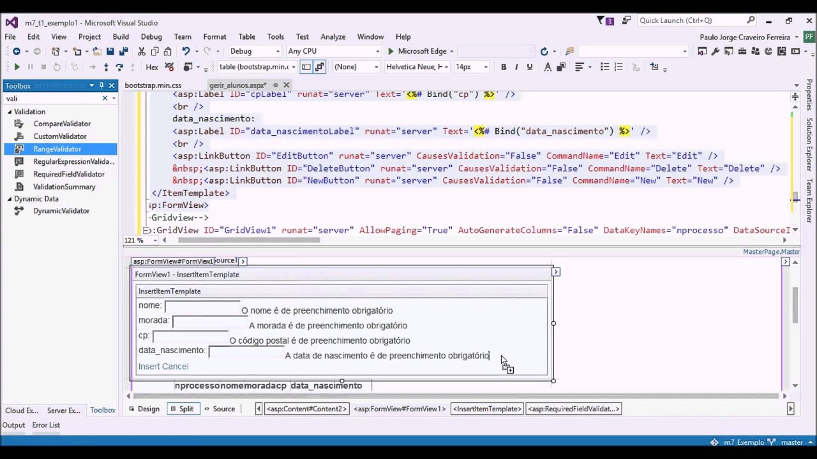Collapse the Dynamic Data toolbox group

click(x=10, y=199)
